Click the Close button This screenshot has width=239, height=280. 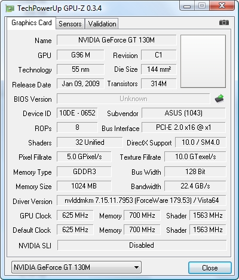[210, 267]
